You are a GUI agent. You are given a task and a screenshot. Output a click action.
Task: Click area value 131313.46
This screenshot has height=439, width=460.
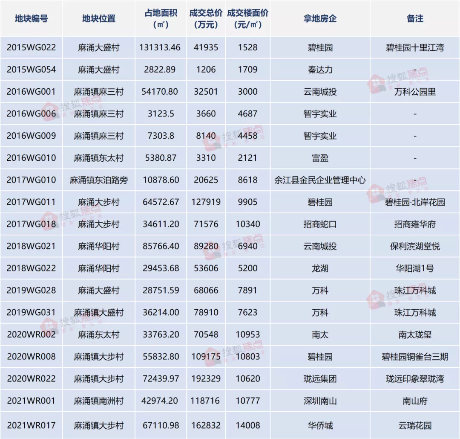(160, 48)
